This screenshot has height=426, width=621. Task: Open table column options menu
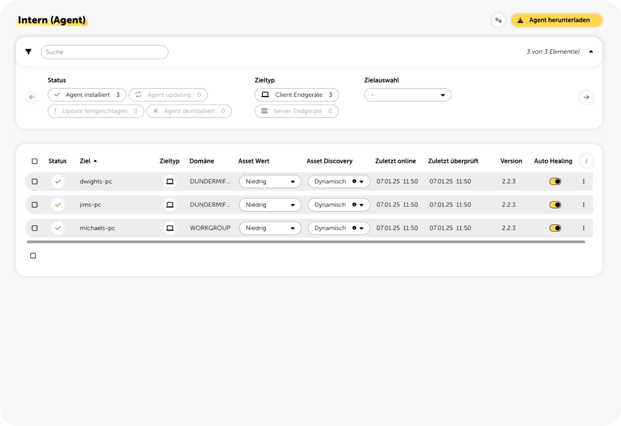tap(587, 161)
